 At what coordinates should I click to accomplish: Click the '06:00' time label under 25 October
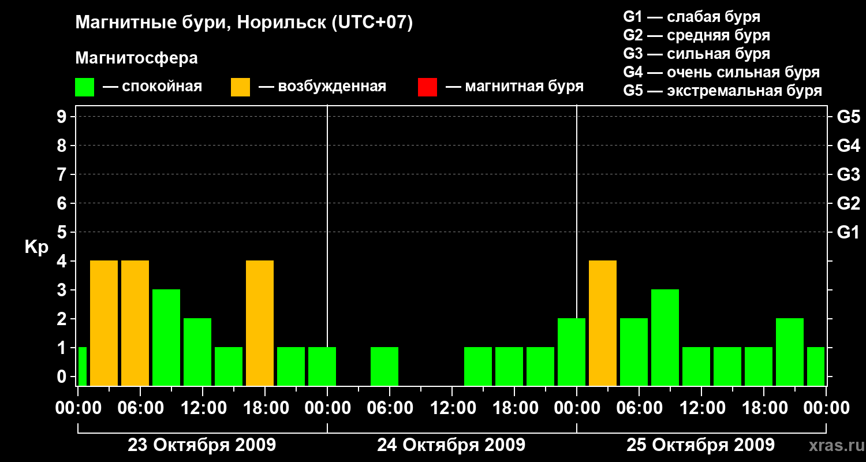tap(639, 408)
